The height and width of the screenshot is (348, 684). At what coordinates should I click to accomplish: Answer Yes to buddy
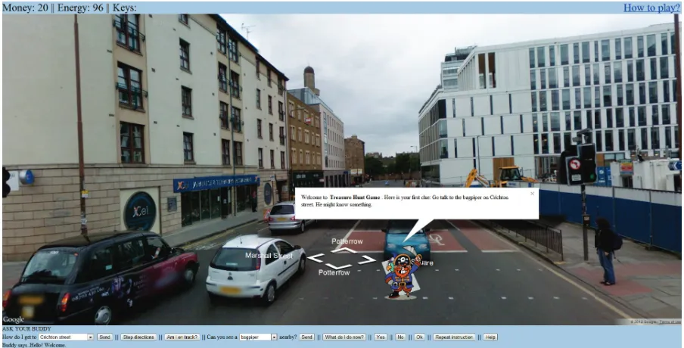coord(381,337)
